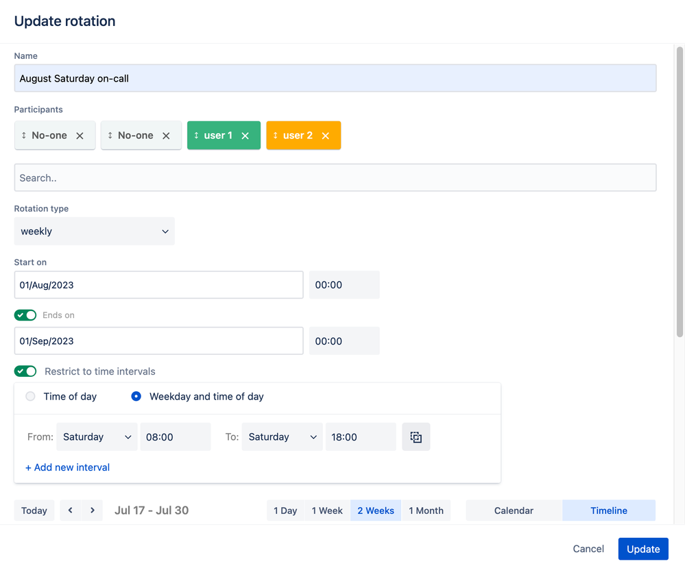
Task: Remove user 1 from participants
Action: (245, 136)
